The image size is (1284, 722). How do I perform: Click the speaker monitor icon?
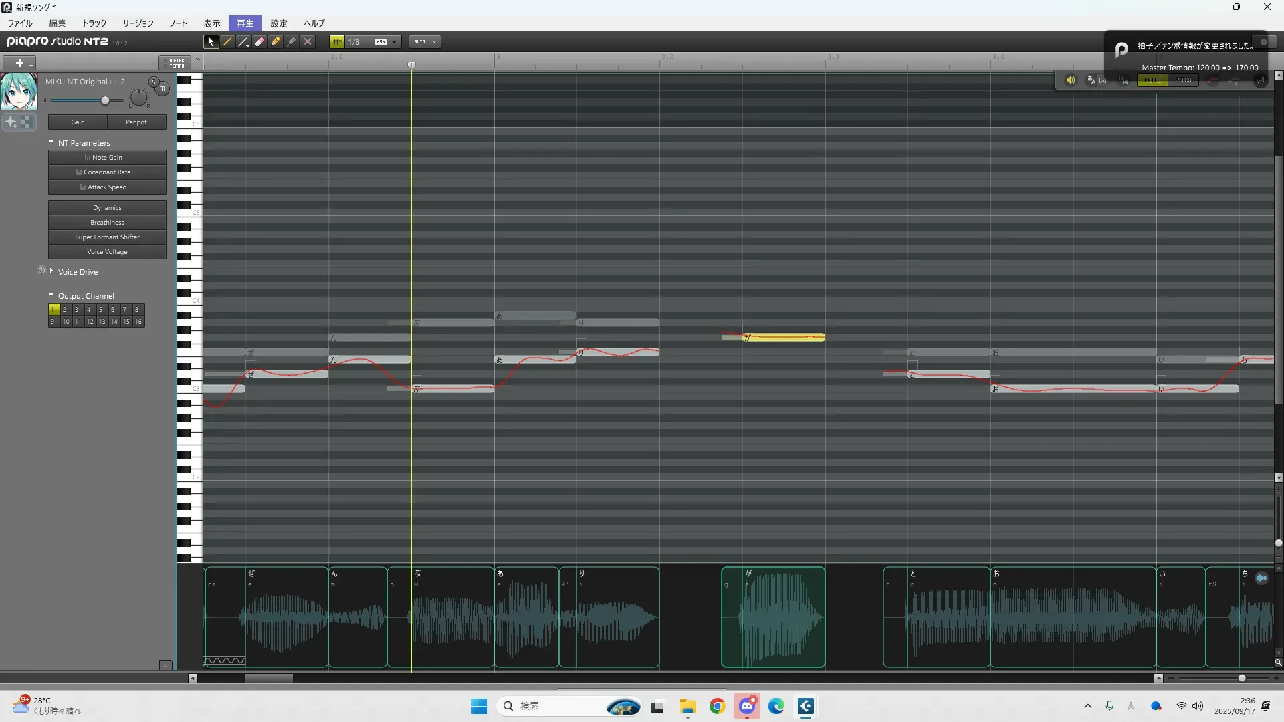1070,80
